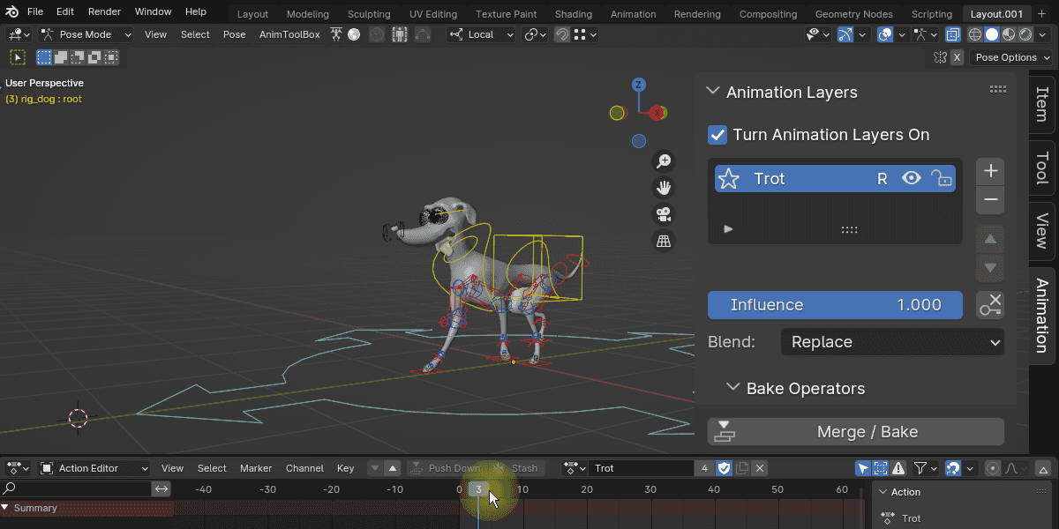Click the Merge / Bake button
The height and width of the screenshot is (529, 1059).
[x=856, y=432]
